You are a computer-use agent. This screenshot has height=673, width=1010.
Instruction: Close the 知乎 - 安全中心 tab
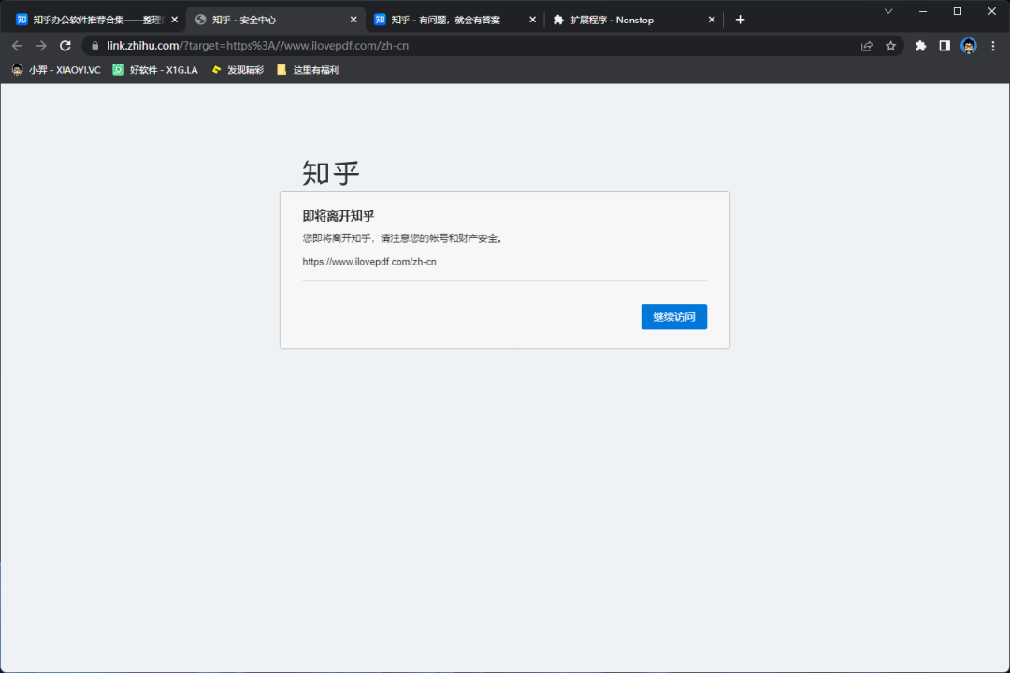coord(353,20)
